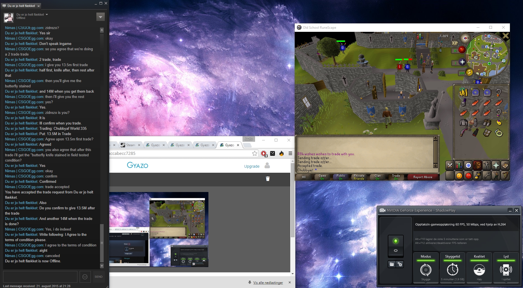
Task: Open ShadowPlay recordings folder icon
Action: [392, 264]
